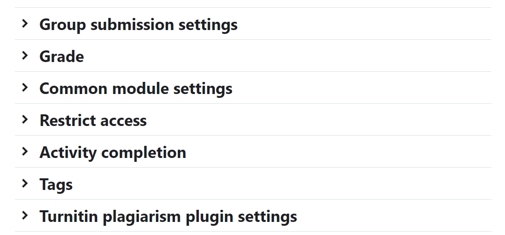This screenshot has width=505, height=235.
Task: Click the arrow icon beside Restrict access
Action: pos(25,119)
